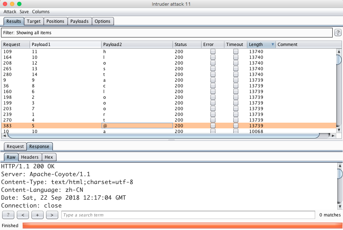This screenshot has height=230, width=343.
Task: Select the Hex view tab
Action: (x=49, y=157)
